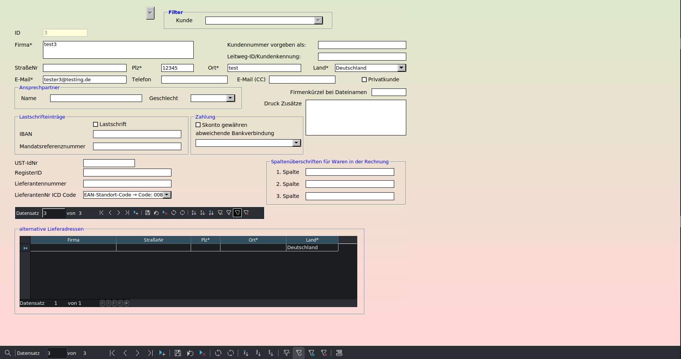Delete record in inner form navigation bar
Viewport: 681px width, 359px height.
165,213
